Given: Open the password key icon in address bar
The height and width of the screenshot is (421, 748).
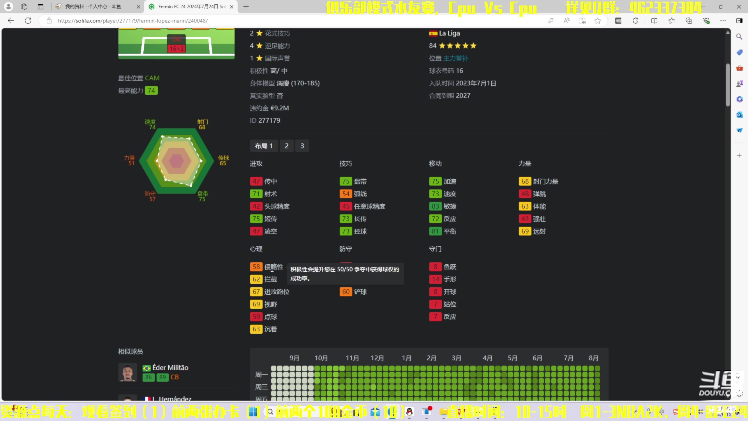Looking at the screenshot, I should click(551, 21).
